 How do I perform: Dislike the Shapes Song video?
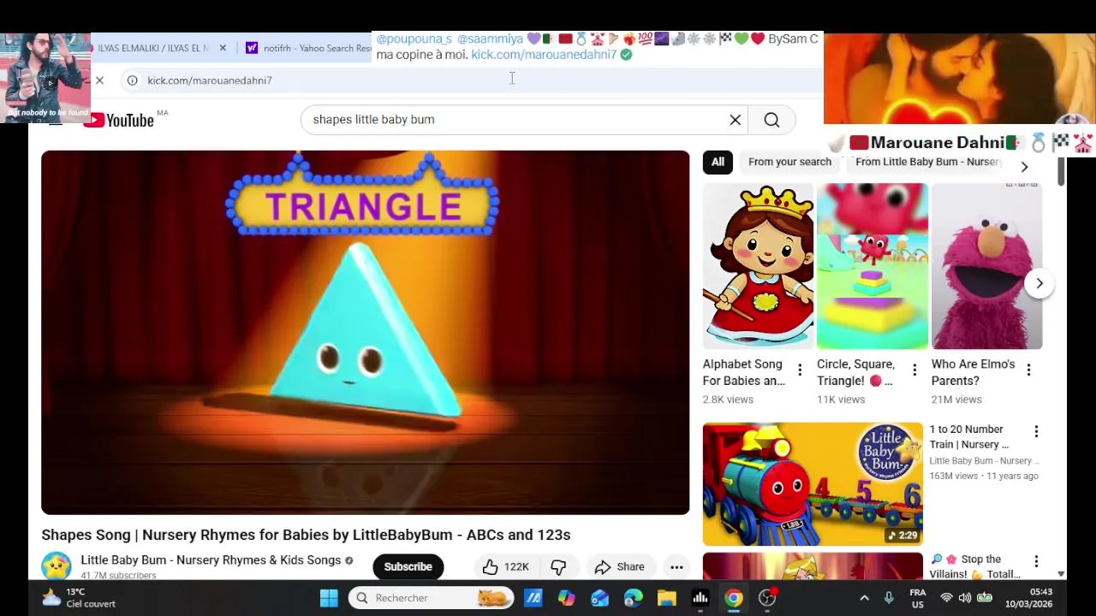(558, 566)
